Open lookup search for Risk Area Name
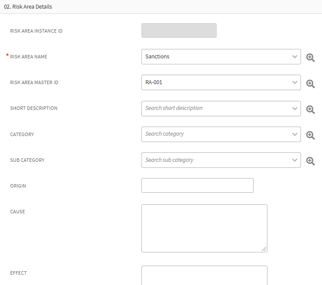Screen dimensions: 322x285 tap(310, 58)
